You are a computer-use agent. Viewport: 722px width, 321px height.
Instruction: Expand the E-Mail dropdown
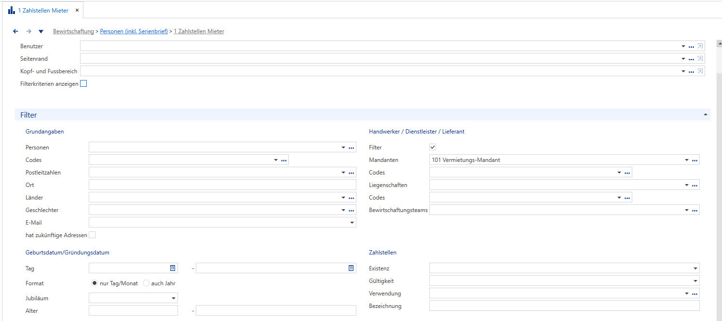(352, 223)
